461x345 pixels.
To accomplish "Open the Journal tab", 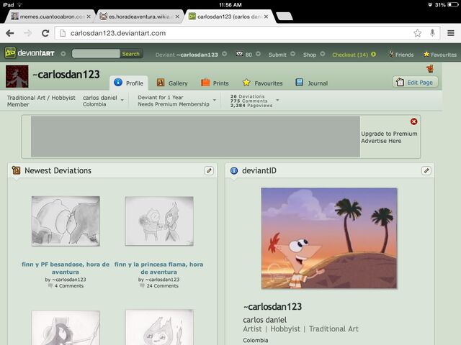I will pos(312,83).
